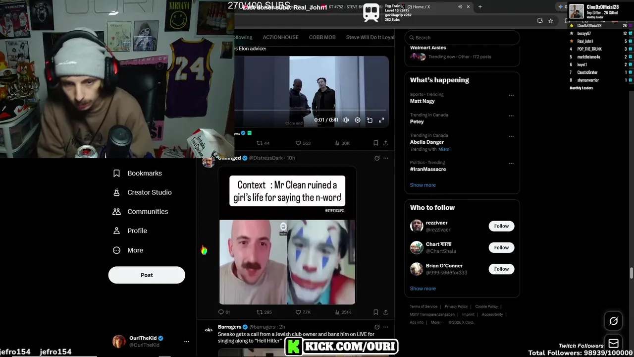
Task: Open the DistressDark handle link
Action: point(265,158)
